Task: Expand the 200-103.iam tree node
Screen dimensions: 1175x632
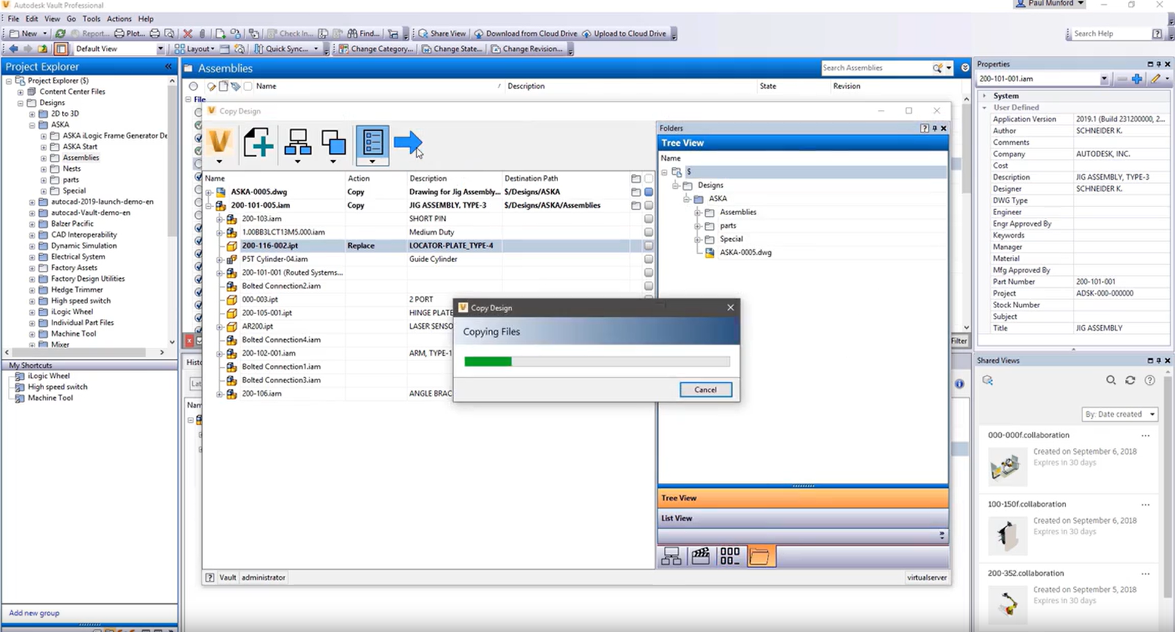Action: pyautogui.click(x=219, y=219)
